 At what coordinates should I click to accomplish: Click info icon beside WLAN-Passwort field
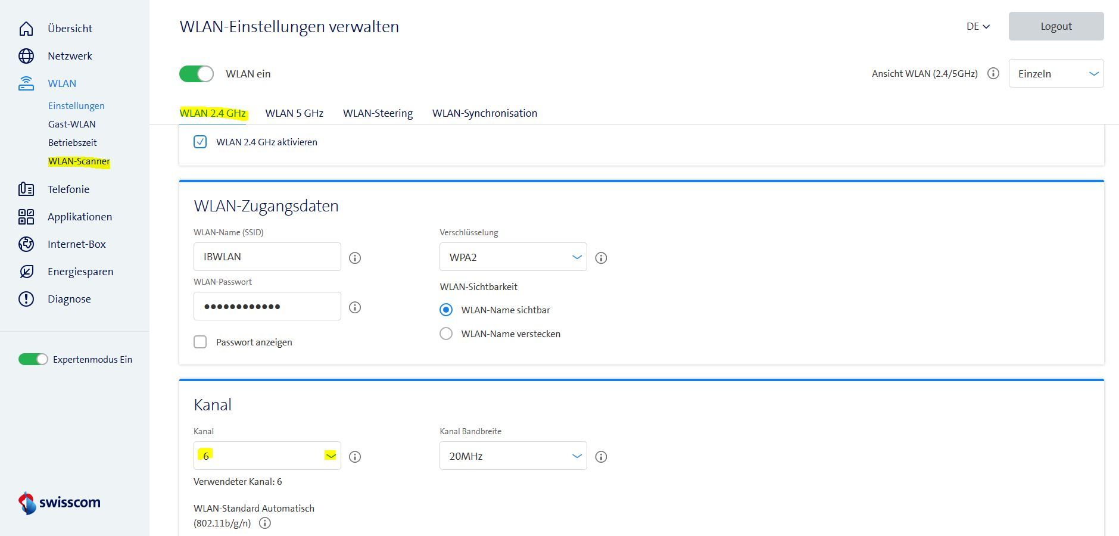(x=355, y=307)
